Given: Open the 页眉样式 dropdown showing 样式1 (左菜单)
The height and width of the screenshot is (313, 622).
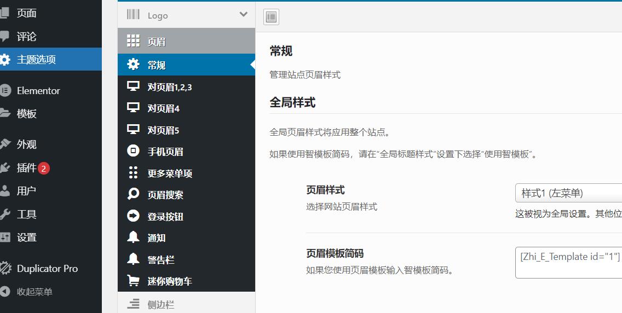Looking at the screenshot, I should [x=568, y=193].
